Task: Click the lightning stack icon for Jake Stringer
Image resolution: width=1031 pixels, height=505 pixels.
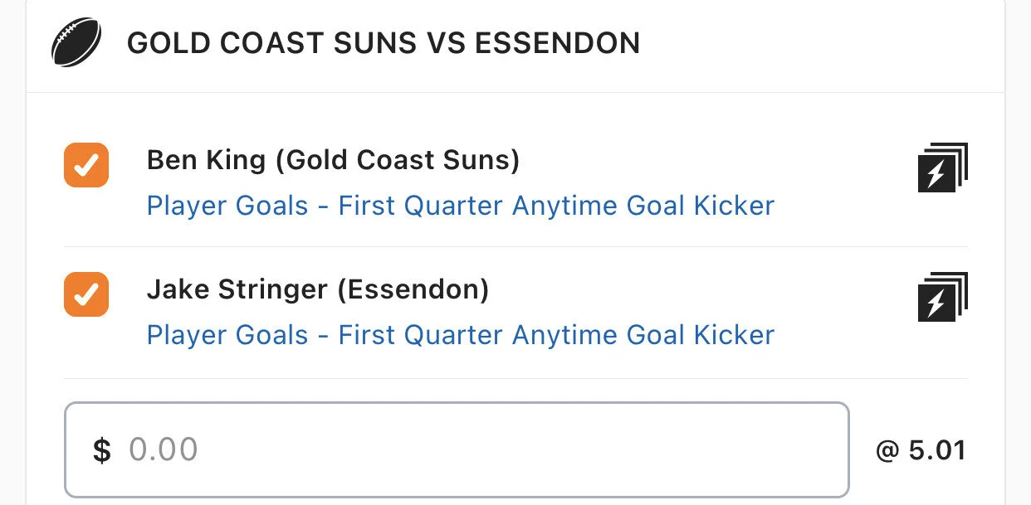Action: click(942, 297)
